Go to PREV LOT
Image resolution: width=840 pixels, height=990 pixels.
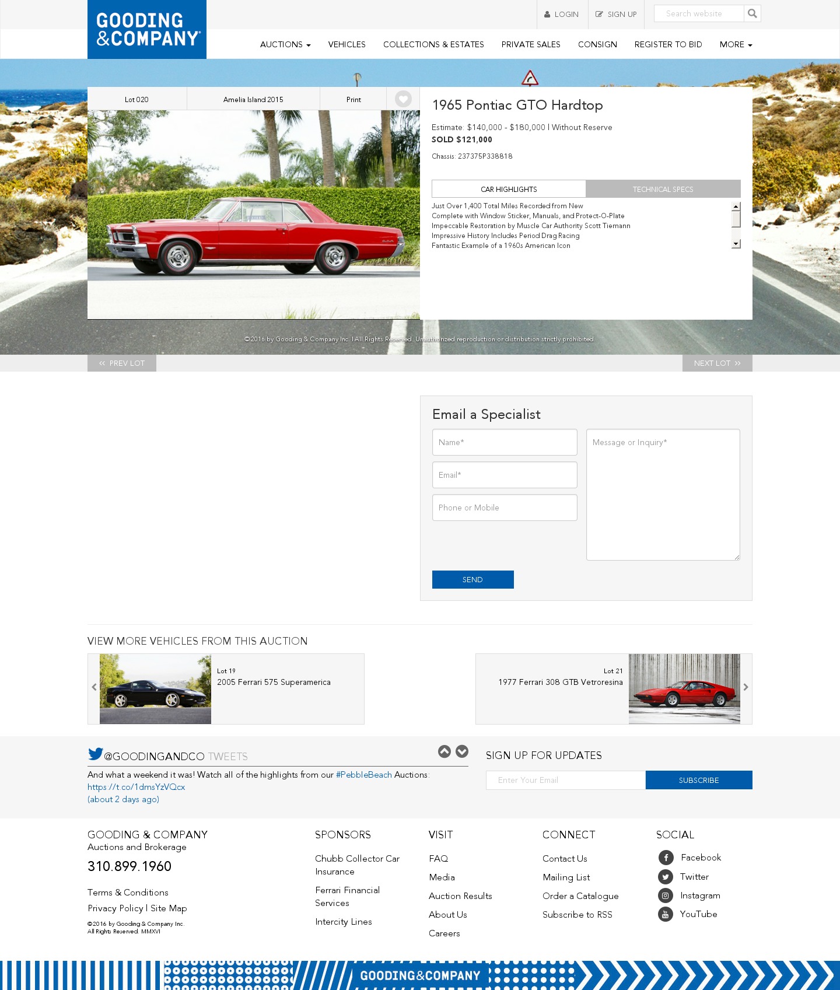[122, 363]
